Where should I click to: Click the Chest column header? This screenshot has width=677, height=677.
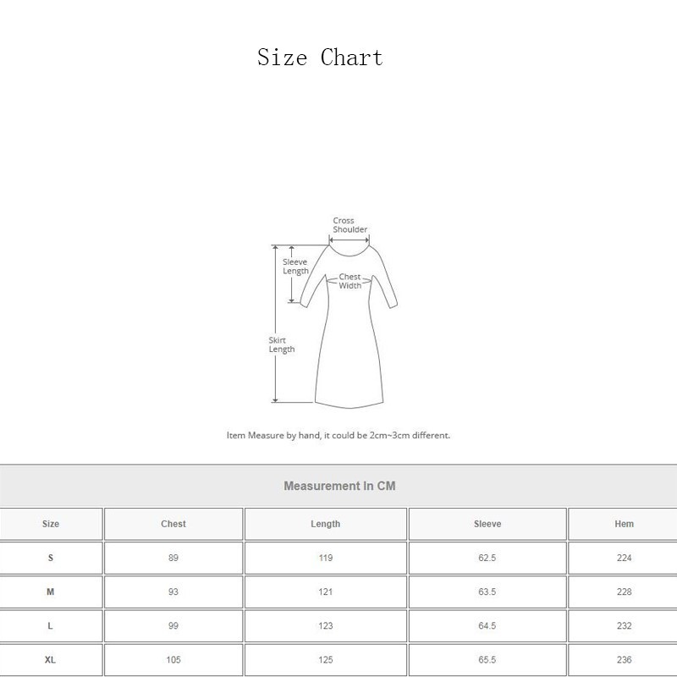[x=173, y=524]
